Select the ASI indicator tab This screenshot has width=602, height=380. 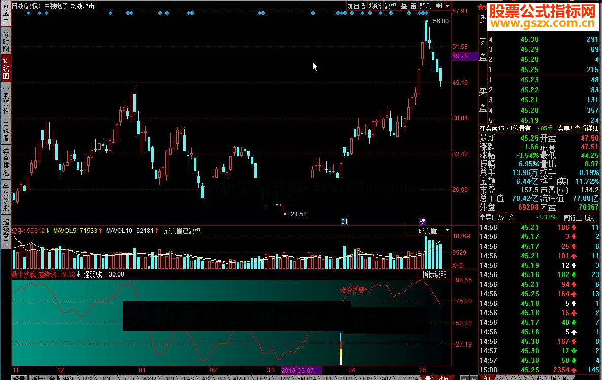[206, 377]
